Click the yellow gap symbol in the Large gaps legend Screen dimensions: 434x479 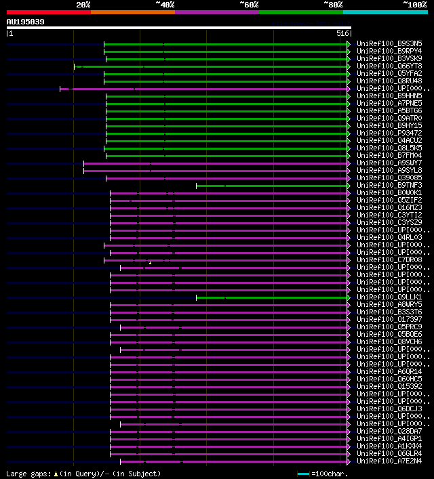tap(56, 474)
